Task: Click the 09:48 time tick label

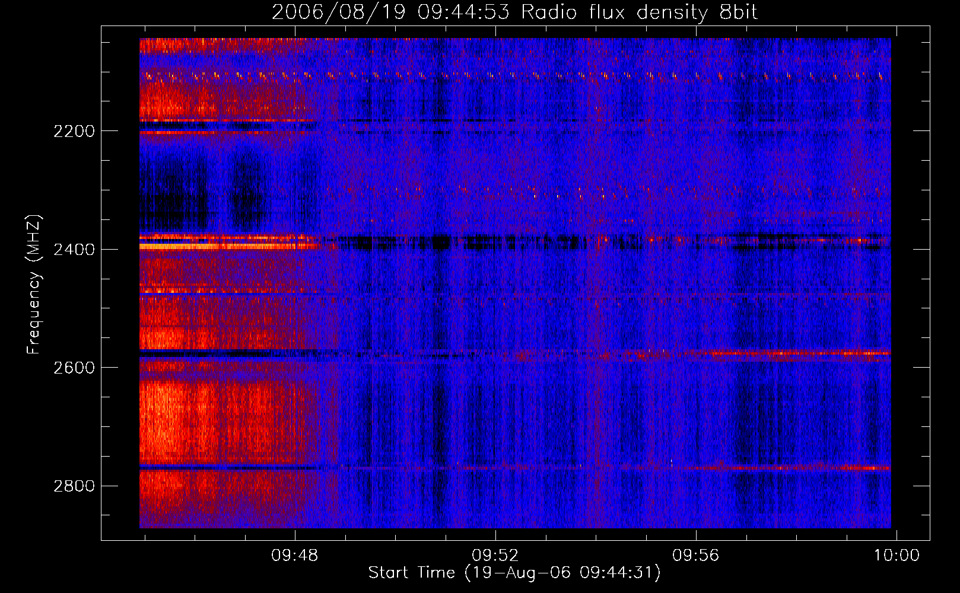Action: click(295, 556)
